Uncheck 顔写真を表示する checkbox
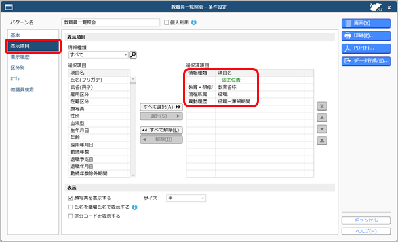 (71, 198)
